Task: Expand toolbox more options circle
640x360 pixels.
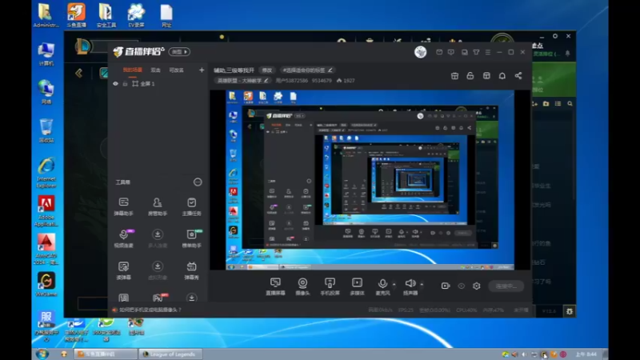Action: tap(198, 182)
